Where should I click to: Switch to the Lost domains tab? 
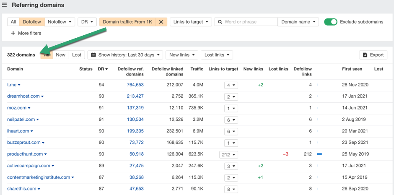77,55
